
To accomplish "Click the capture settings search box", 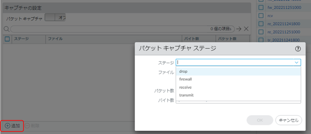I will coord(122,29).
